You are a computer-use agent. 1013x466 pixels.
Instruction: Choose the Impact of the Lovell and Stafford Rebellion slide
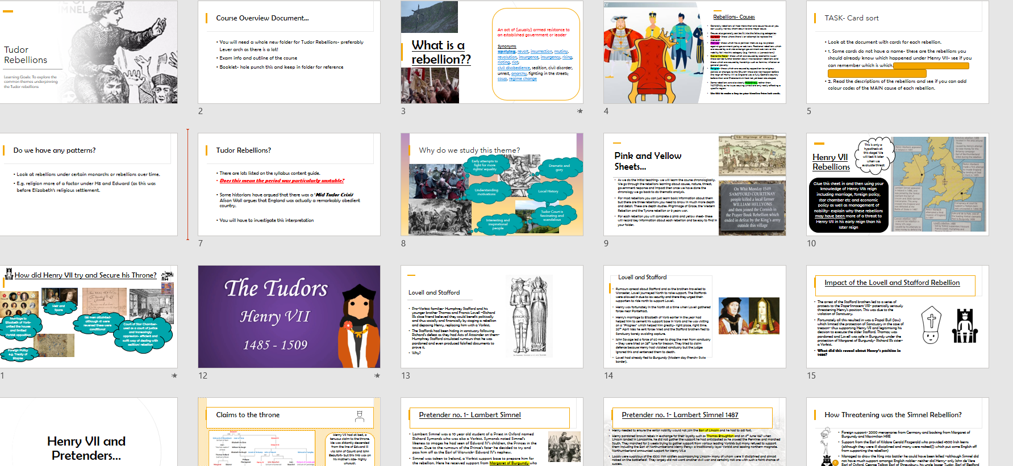(898, 317)
